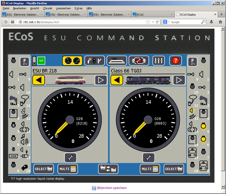Screen dimensions: 226x194
Task: Open the red help question mark
Action: 176,61
